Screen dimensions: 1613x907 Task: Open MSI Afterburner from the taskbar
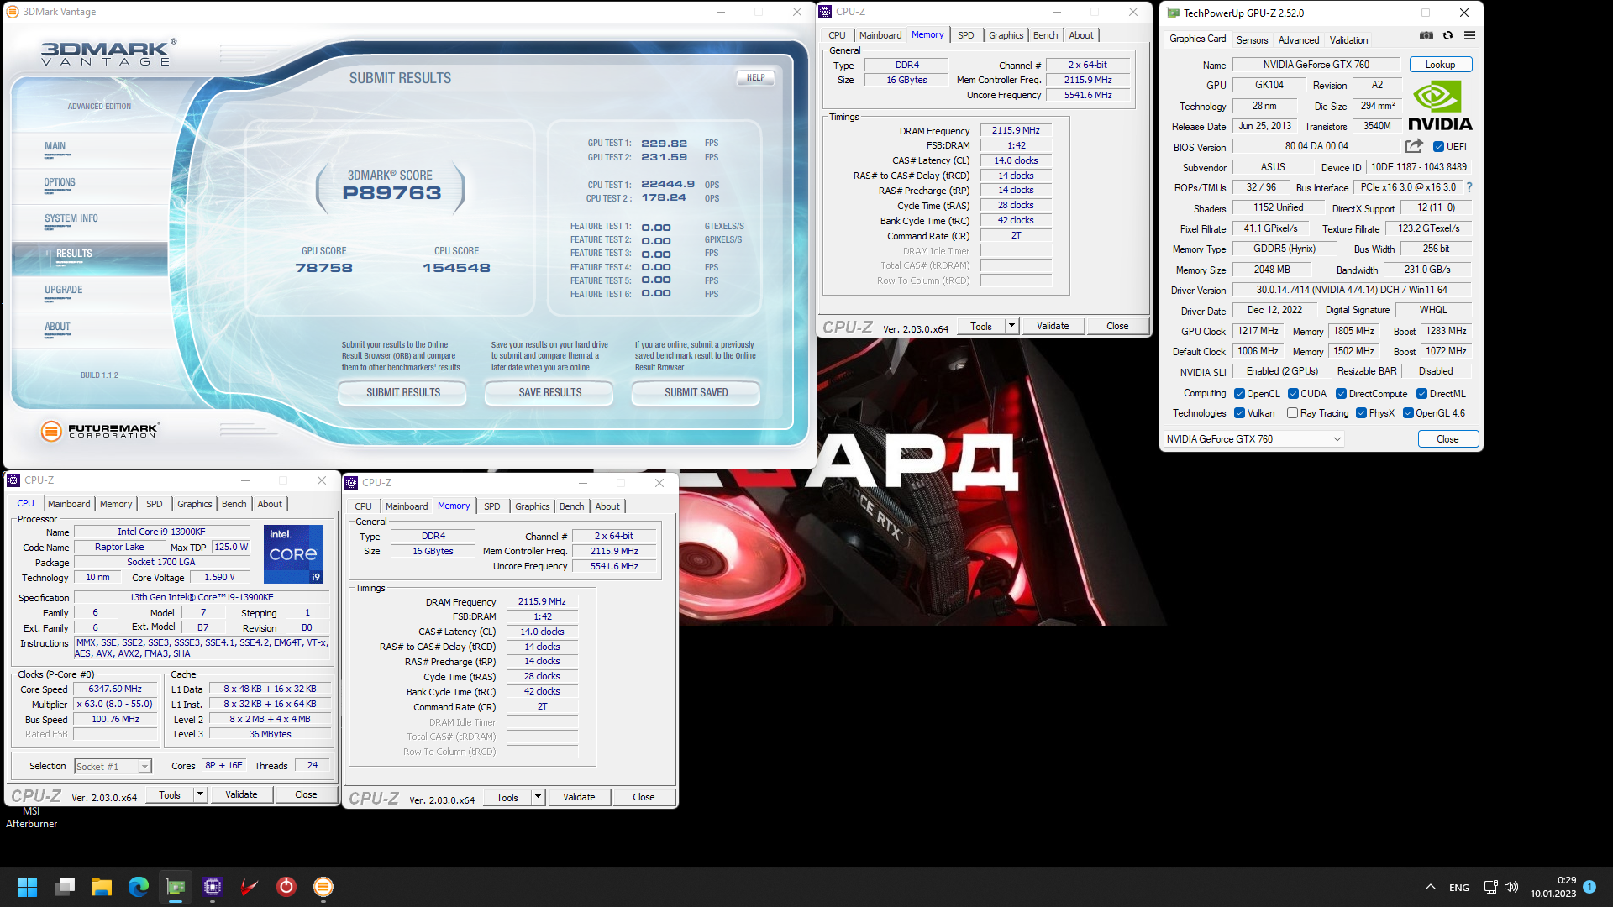point(250,887)
